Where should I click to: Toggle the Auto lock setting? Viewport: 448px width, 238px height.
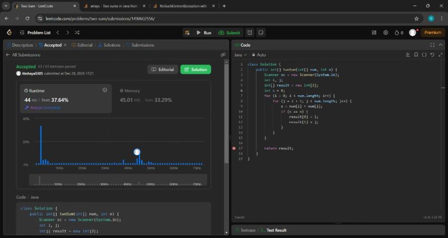[x=259, y=55]
